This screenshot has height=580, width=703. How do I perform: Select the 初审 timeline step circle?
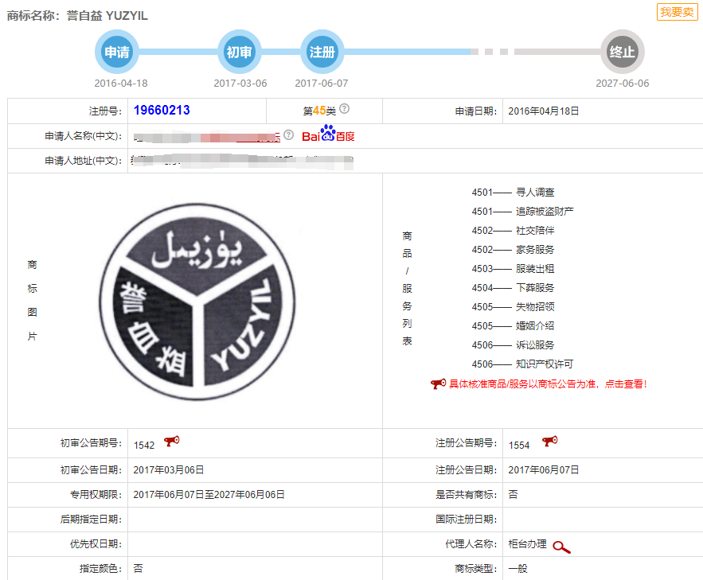tap(239, 52)
